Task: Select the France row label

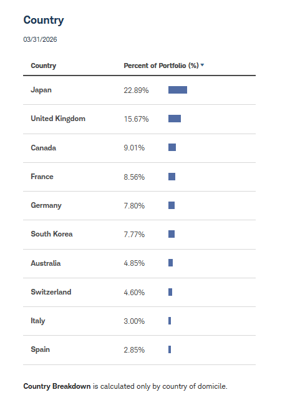Action: [42, 177]
